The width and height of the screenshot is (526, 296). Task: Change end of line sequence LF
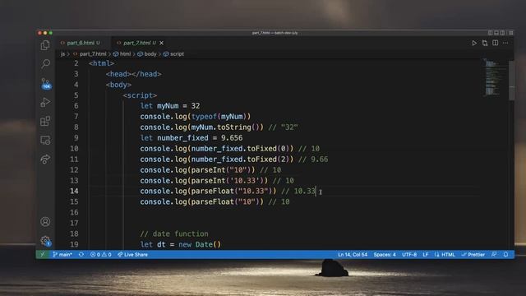pos(426,254)
